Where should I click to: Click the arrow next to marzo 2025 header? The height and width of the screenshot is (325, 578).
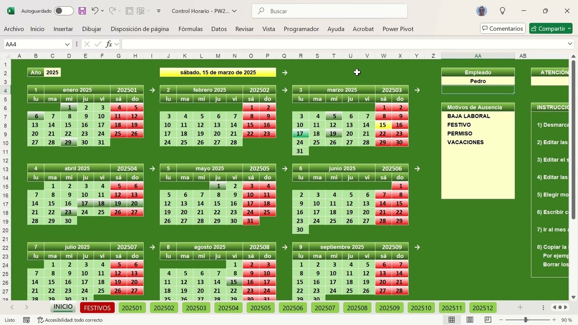click(417, 90)
